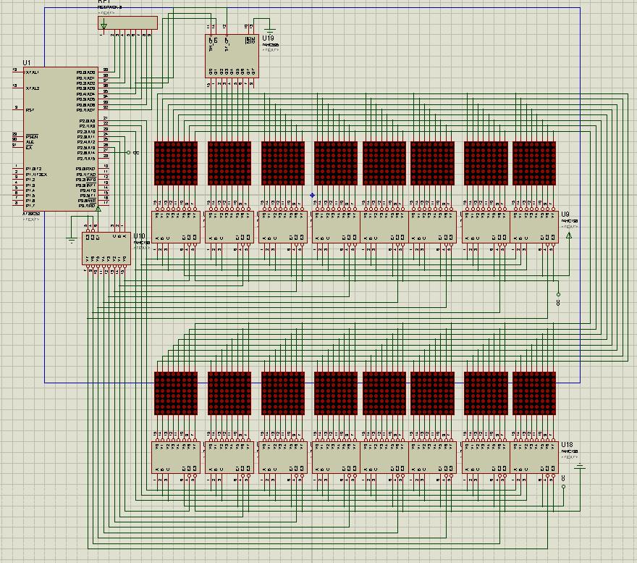Click the P1.7 pin label on U1
The image size is (637, 563).
(30, 206)
